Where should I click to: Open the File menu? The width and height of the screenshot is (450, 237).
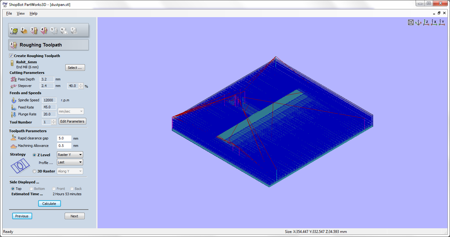coord(9,13)
